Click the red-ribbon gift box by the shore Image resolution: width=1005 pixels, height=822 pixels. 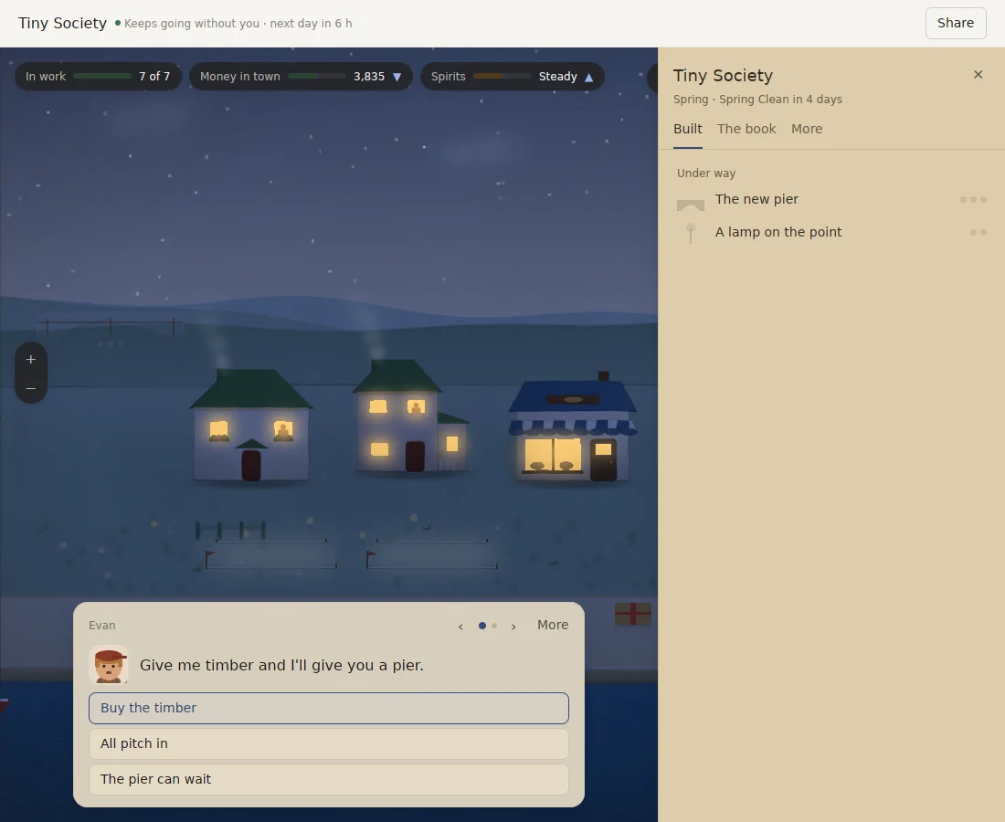pos(632,614)
